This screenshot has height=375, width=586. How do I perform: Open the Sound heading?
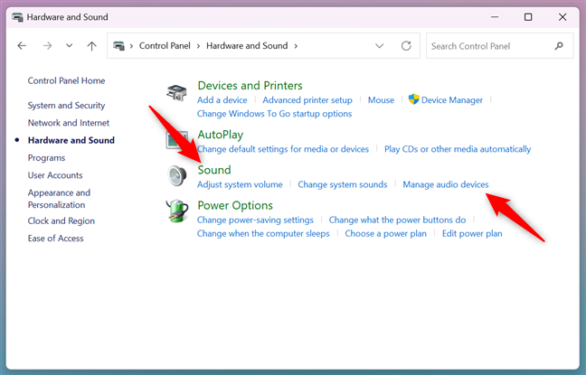214,170
